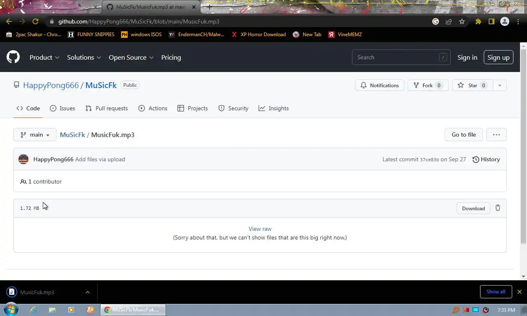
Task: Click the Sign up button
Action: click(x=499, y=57)
